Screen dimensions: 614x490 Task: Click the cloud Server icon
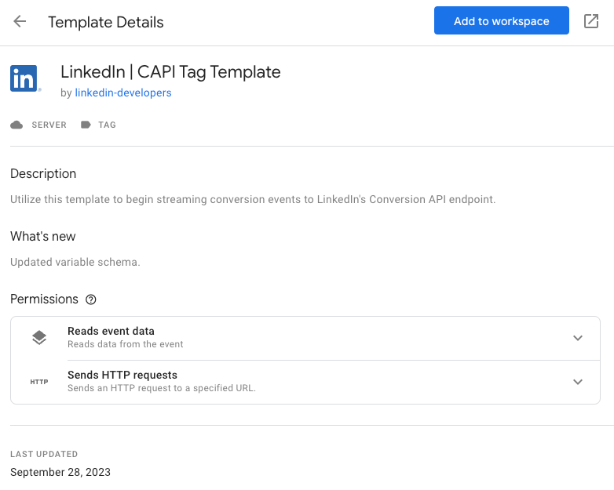tap(16, 125)
